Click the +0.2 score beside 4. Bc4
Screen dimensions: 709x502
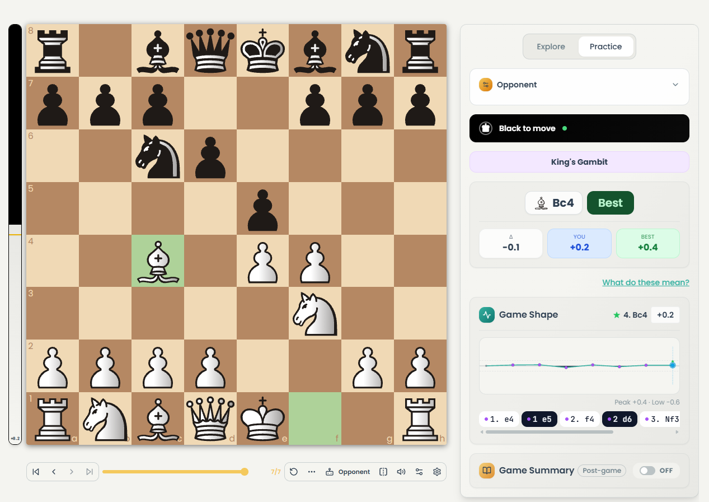pos(665,315)
